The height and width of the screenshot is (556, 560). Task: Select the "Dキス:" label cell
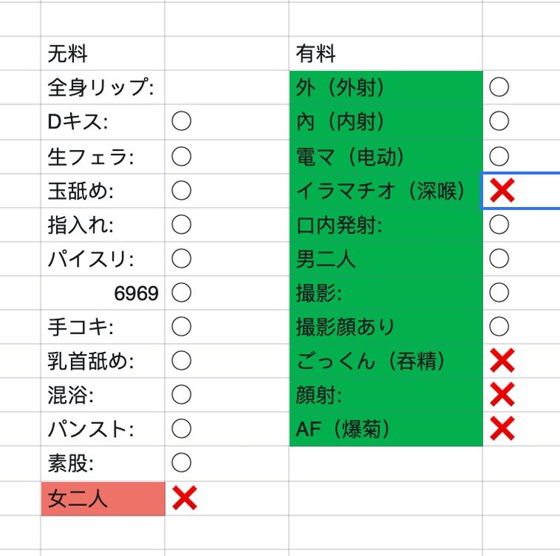[102, 122]
